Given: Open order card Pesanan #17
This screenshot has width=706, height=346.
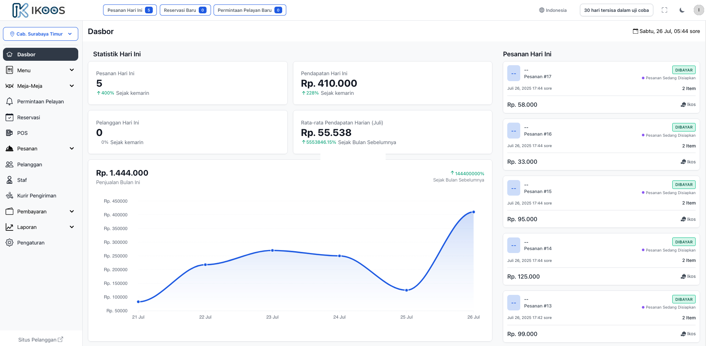Looking at the screenshot, I should tap(601, 87).
